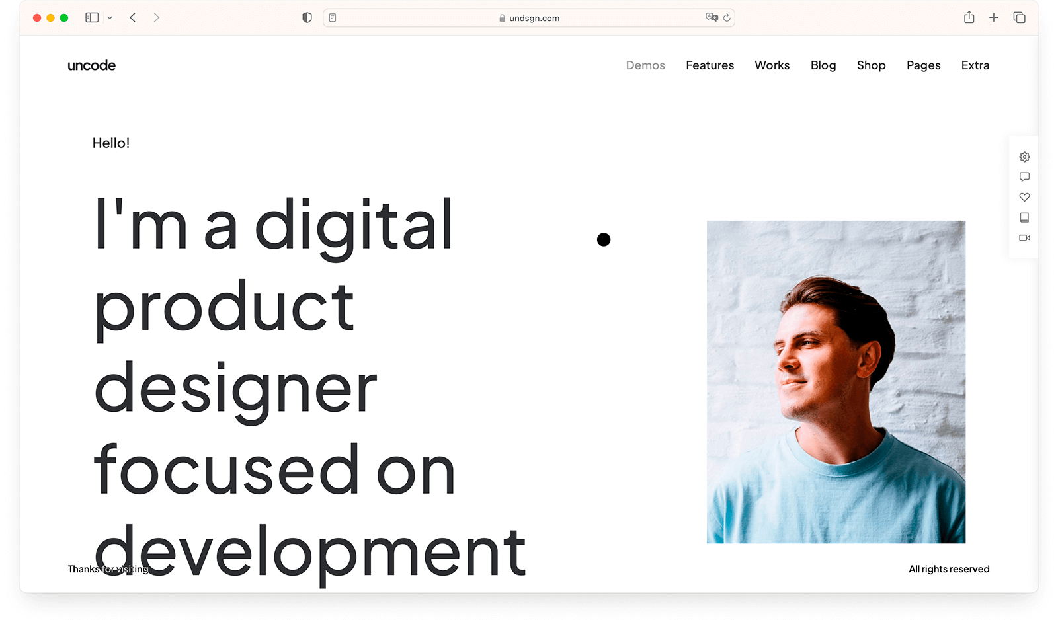Open the Shop menu item
This screenshot has width=1058, height=620.
click(871, 65)
